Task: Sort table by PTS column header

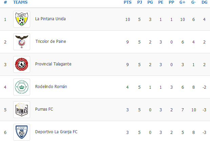Action: coord(127,2)
